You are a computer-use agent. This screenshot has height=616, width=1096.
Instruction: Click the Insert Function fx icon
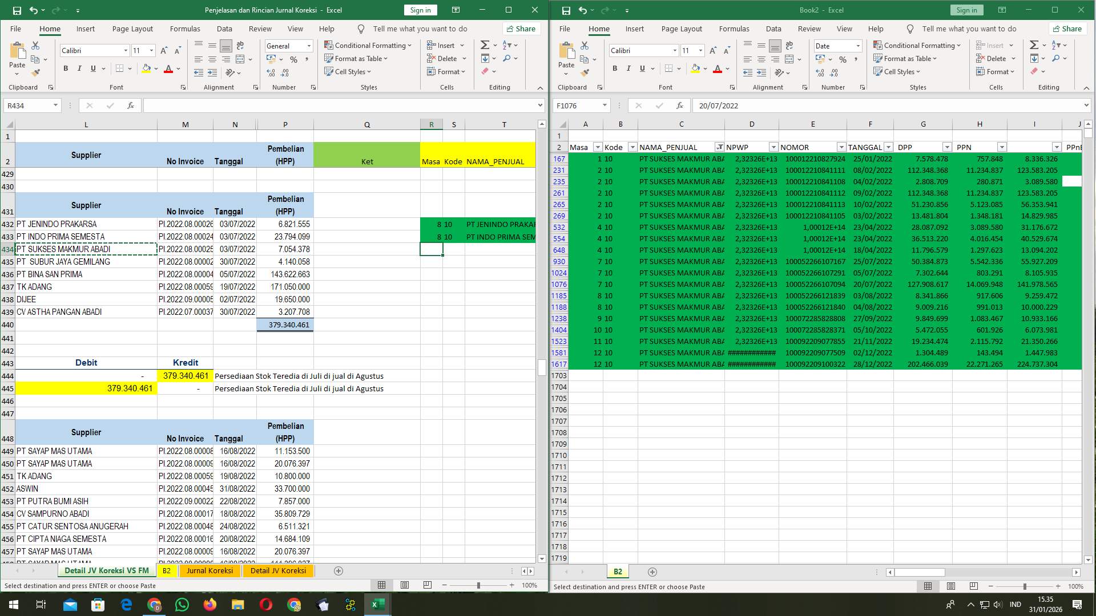[x=130, y=106]
